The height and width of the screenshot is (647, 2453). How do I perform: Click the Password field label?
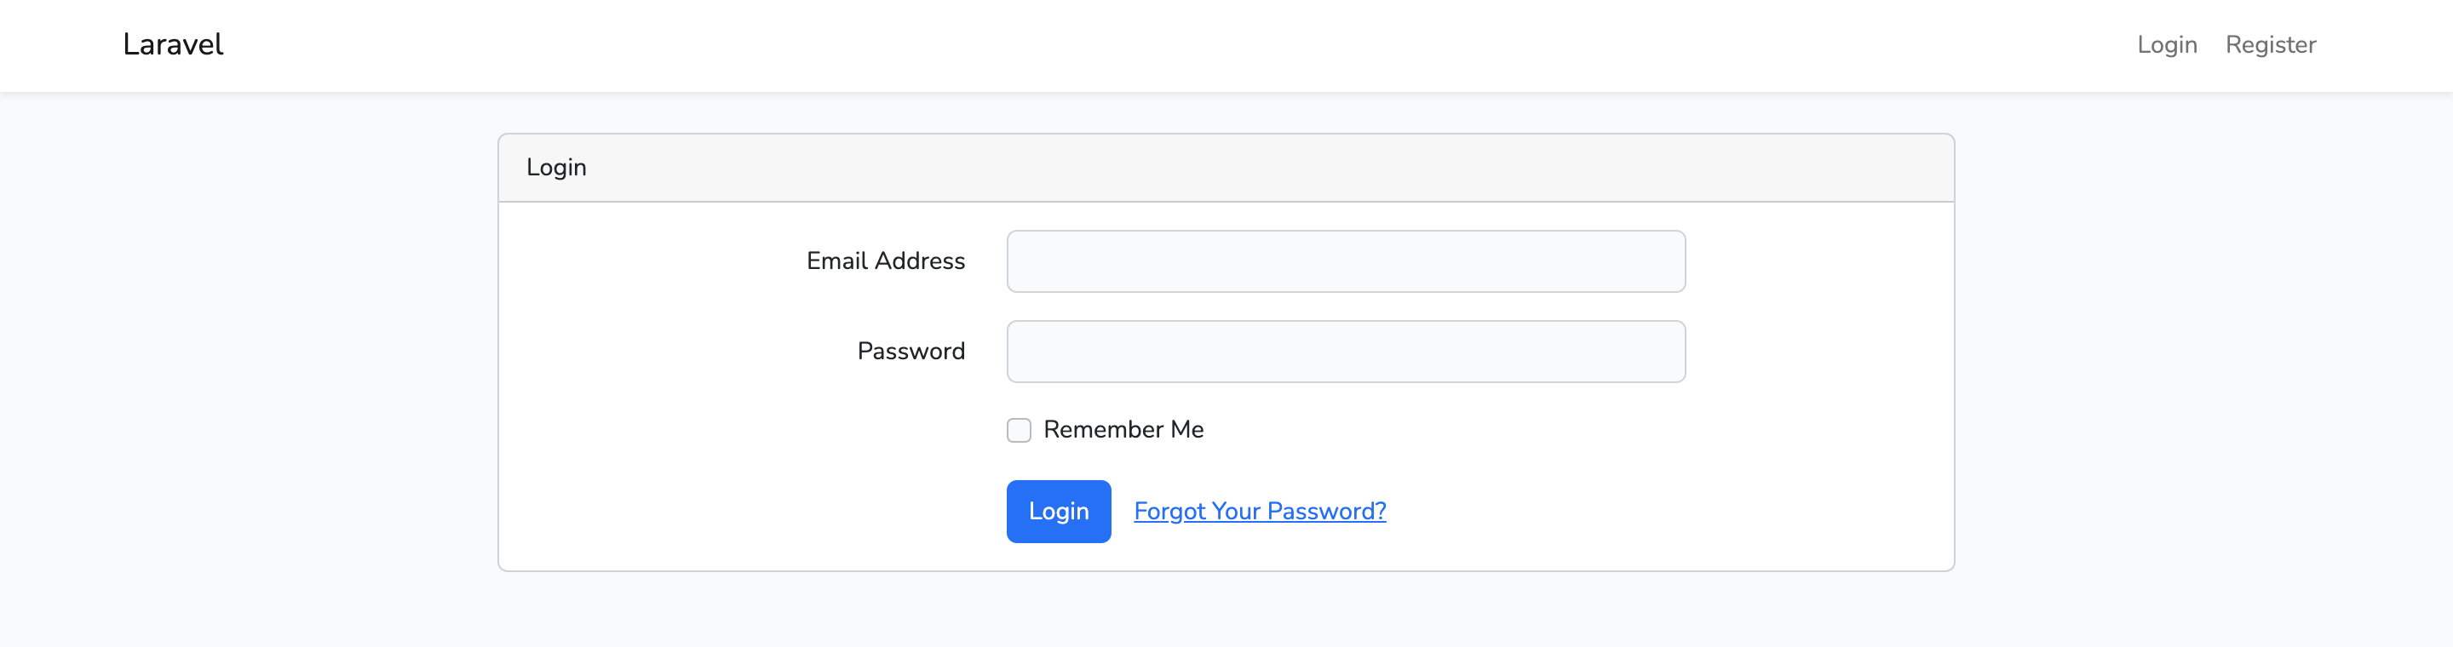911,351
